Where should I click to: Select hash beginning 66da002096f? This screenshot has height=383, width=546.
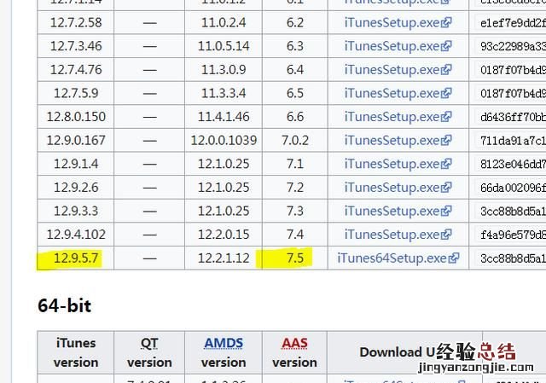(513, 188)
